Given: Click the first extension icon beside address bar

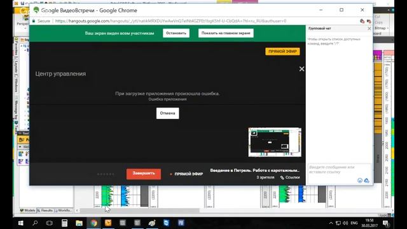Looking at the screenshot, I should pos(362,21).
